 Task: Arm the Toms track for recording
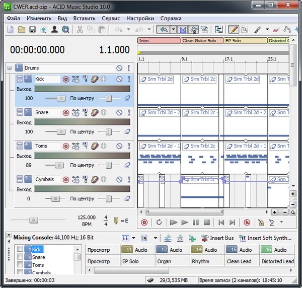66,146
